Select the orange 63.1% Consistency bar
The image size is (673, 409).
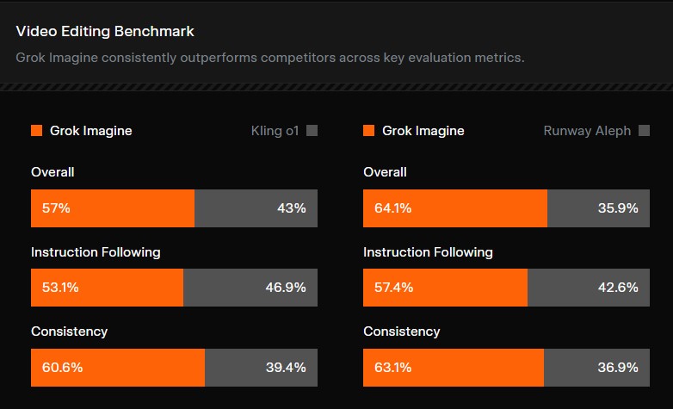454,367
